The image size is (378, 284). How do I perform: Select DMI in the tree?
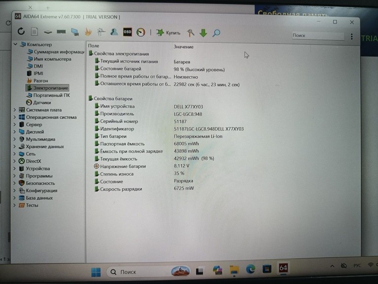[35, 66]
